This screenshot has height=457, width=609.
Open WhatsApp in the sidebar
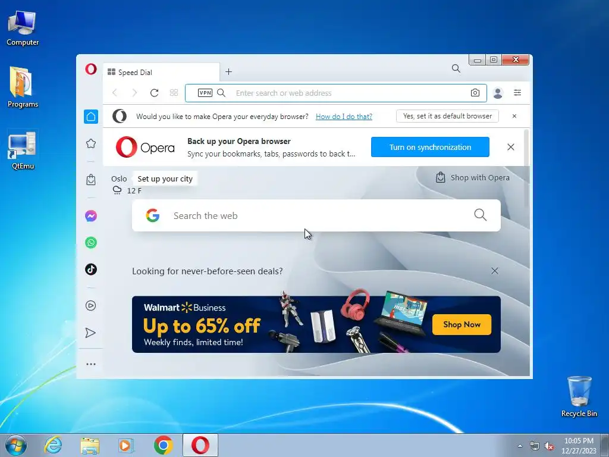tap(91, 243)
